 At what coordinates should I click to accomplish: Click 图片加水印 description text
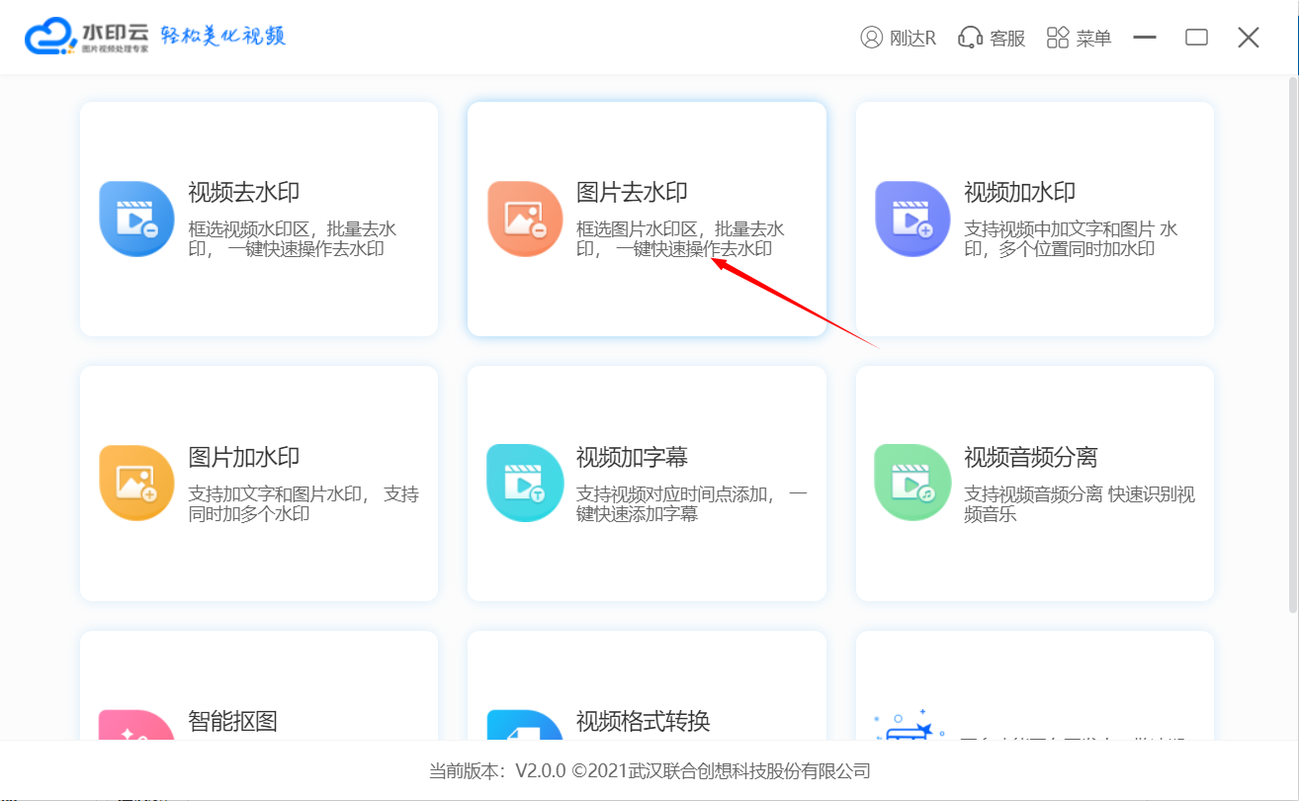[303, 503]
